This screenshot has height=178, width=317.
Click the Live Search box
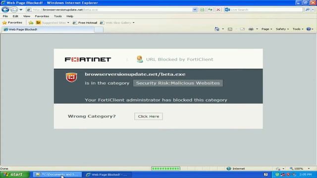click(264, 10)
